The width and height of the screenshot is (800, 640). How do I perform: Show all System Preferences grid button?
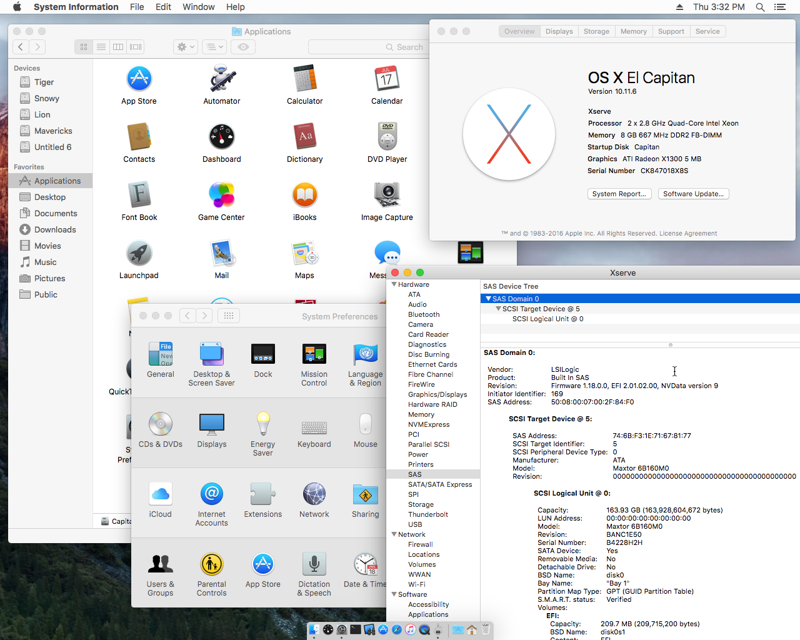[x=229, y=316]
